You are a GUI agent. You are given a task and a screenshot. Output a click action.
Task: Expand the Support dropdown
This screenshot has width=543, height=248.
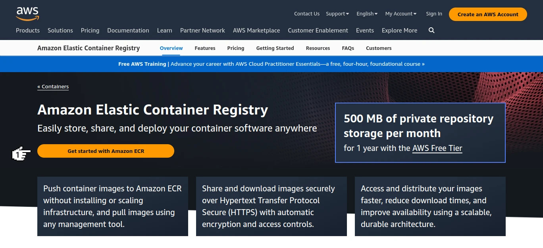click(337, 14)
